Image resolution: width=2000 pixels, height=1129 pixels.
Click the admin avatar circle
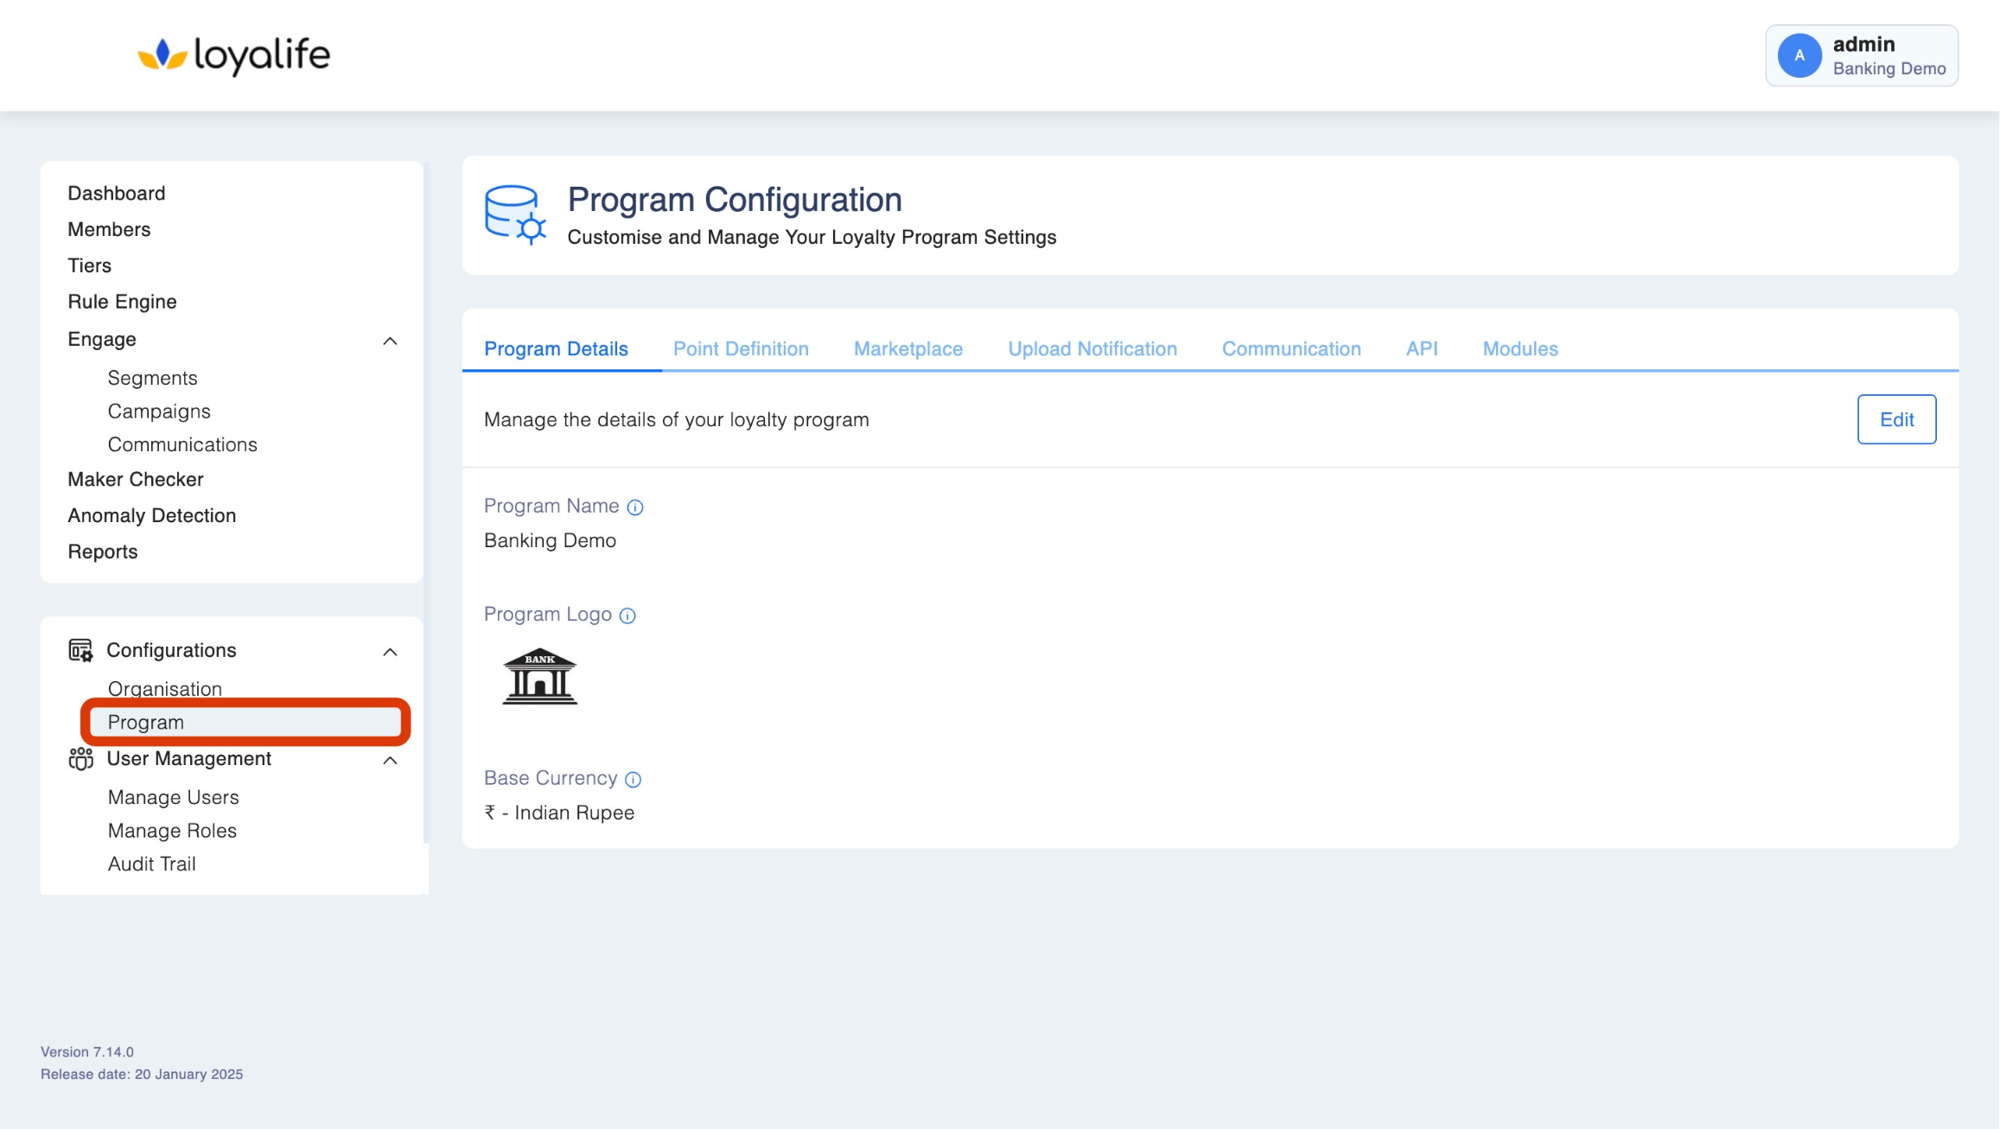tap(1799, 55)
